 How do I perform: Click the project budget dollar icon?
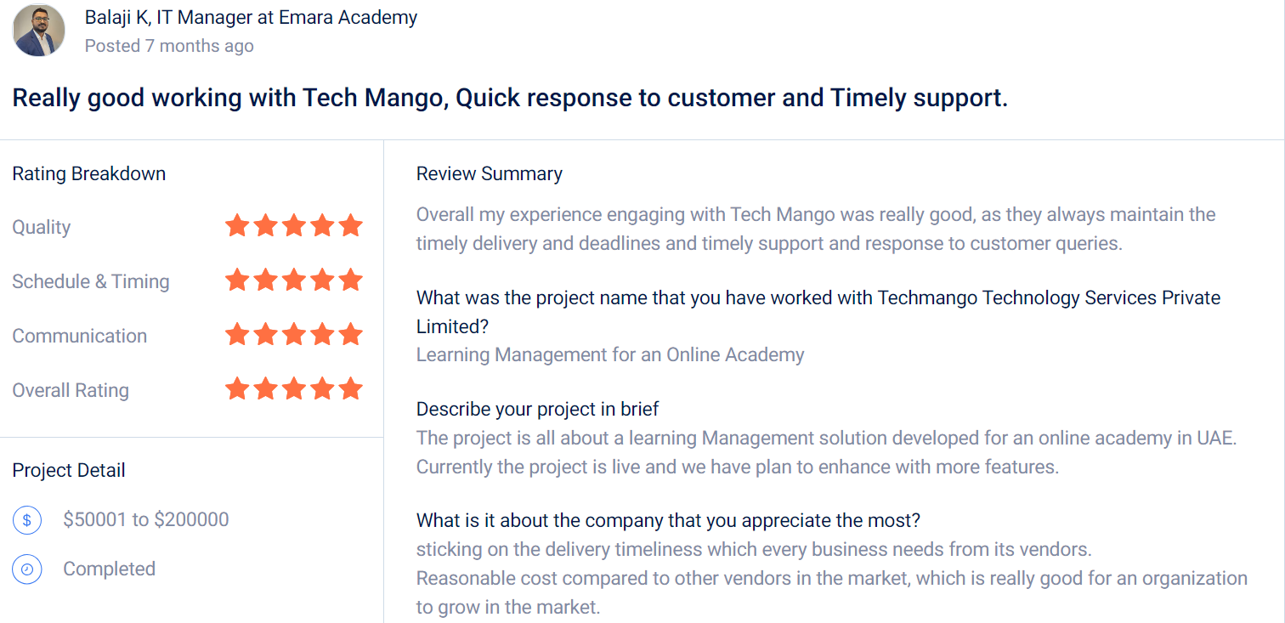[26, 519]
